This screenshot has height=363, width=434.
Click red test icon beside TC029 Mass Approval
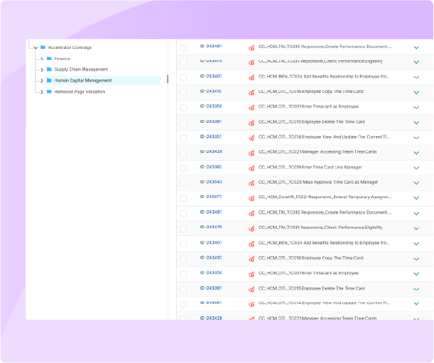252,183
